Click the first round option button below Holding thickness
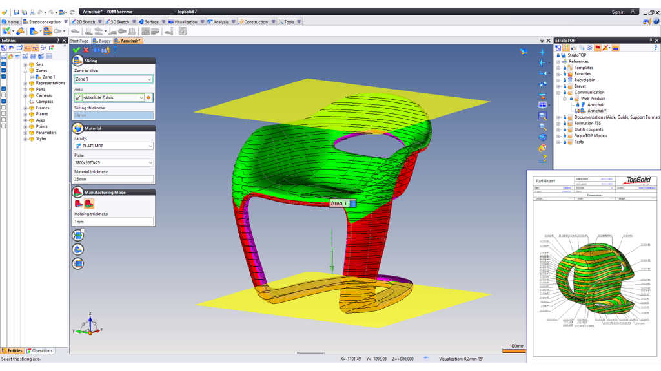661x371 pixels. pyautogui.click(x=78, y=235)
